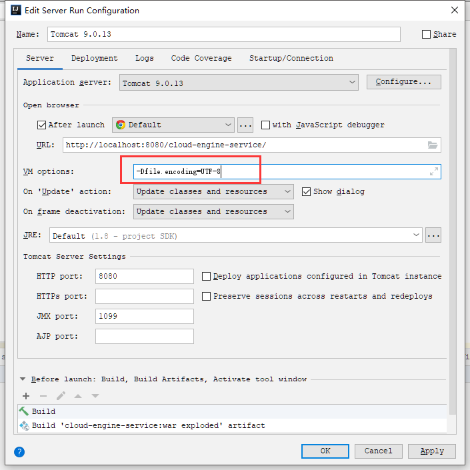Image resolution: width=470 pixels, height=470 pixels.
Task: Move Before launch task down
Action: coord(95,396)
